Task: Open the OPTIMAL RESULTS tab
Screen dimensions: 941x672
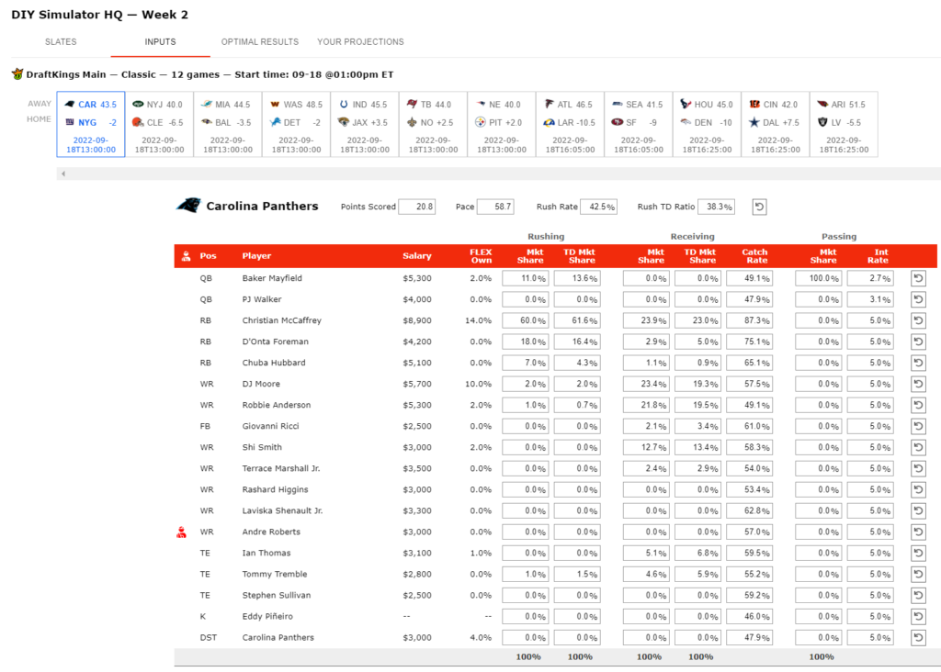Action: click(x=260, y=42)
